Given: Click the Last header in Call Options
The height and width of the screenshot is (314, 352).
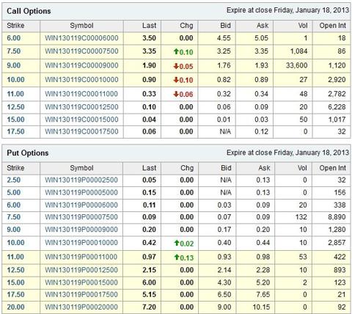Looking at the screenshot, I should click(x=149, y=26).
